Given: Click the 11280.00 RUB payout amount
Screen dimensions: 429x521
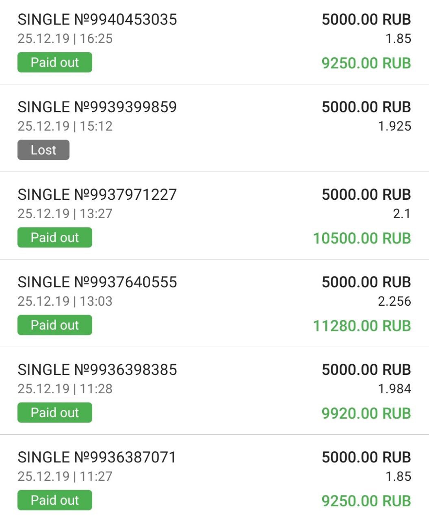Looking at the screenshot, I should pos(362,326).
